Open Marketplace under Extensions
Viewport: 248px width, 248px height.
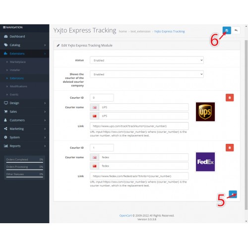coord(18,62)
